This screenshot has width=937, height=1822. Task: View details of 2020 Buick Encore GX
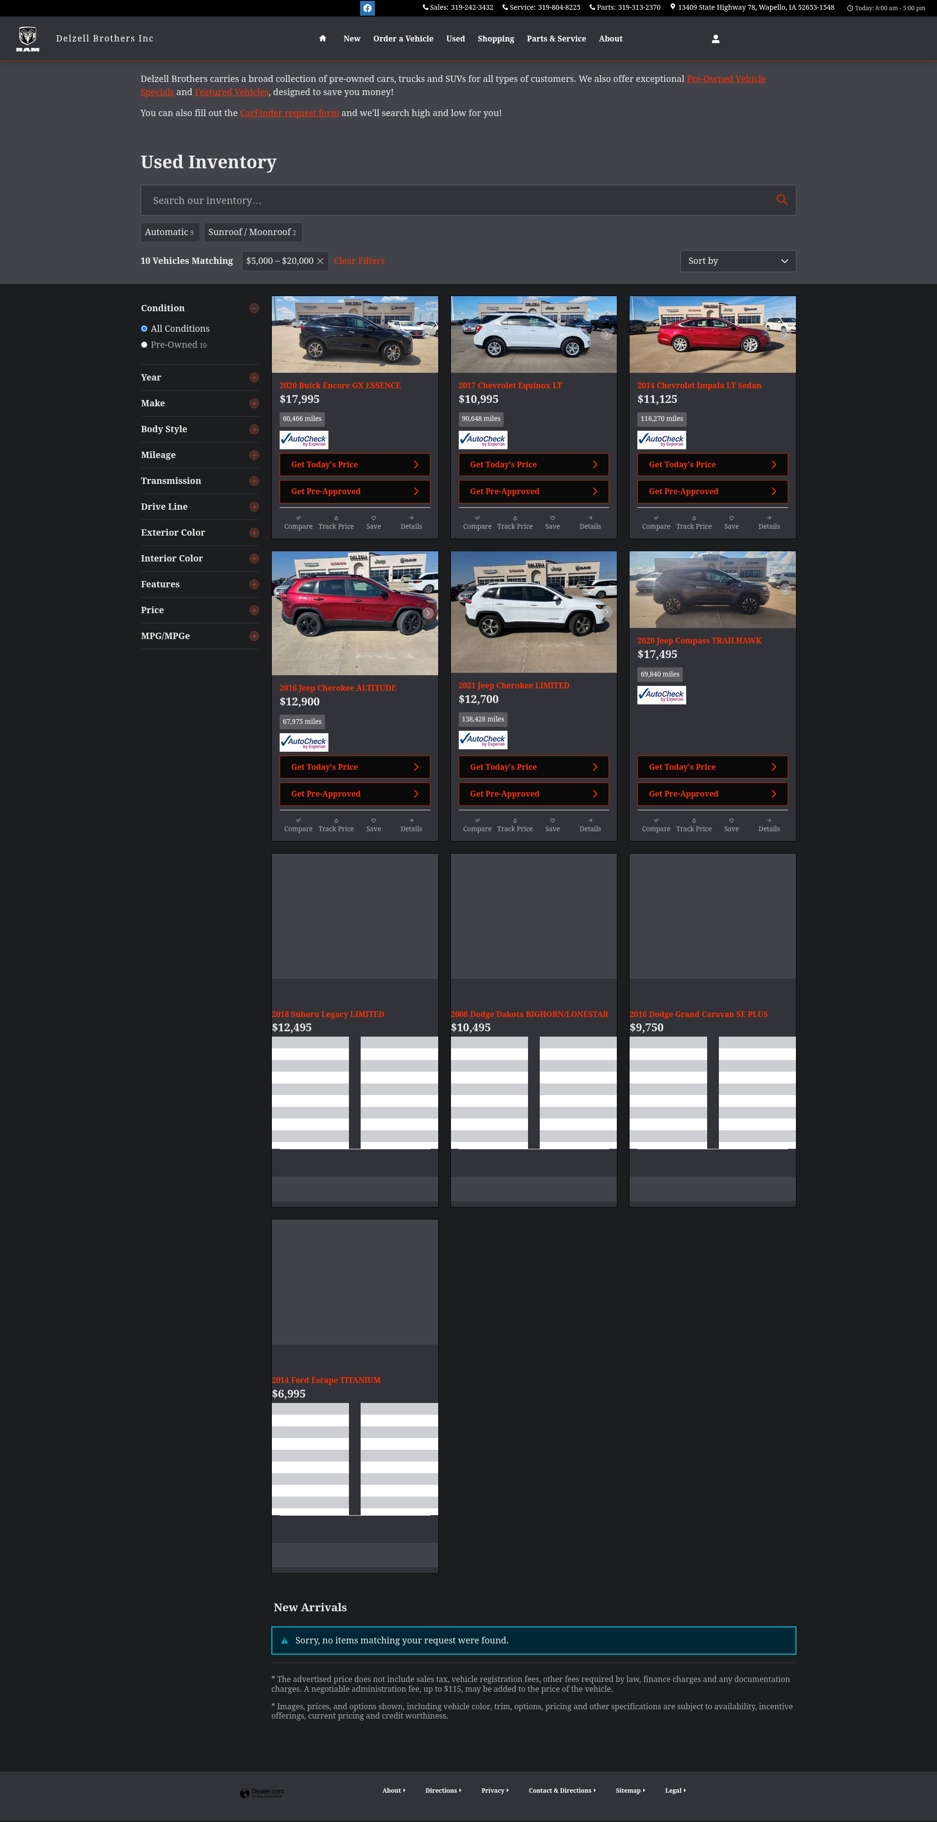(x=411, y=522)
